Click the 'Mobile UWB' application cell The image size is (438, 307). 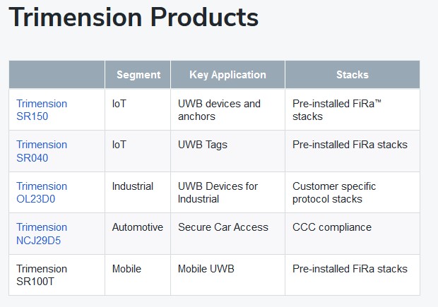point(207,269)
